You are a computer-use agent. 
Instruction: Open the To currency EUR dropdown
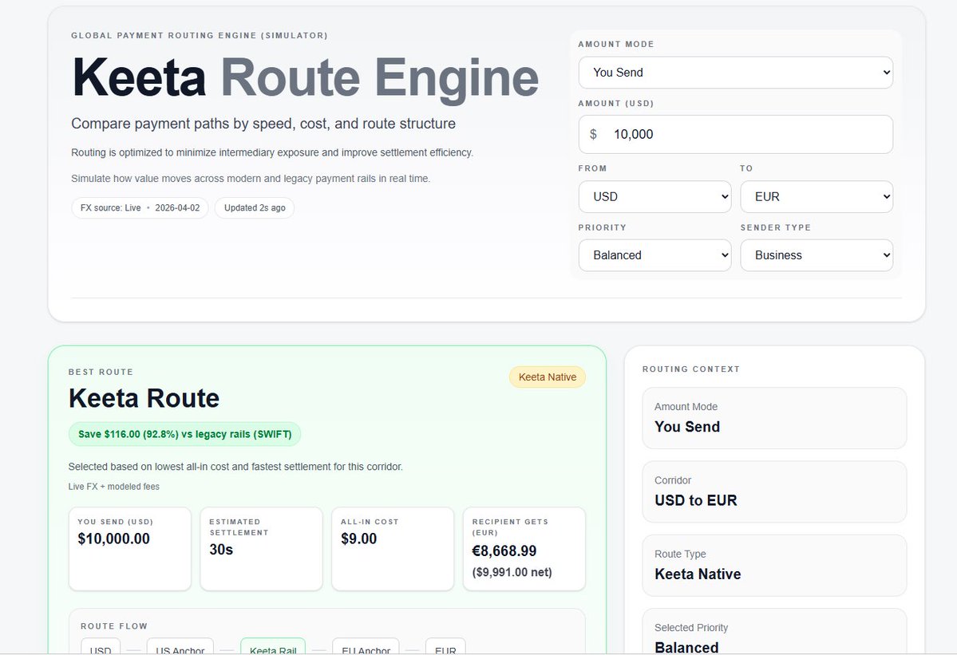pos(817,196)
